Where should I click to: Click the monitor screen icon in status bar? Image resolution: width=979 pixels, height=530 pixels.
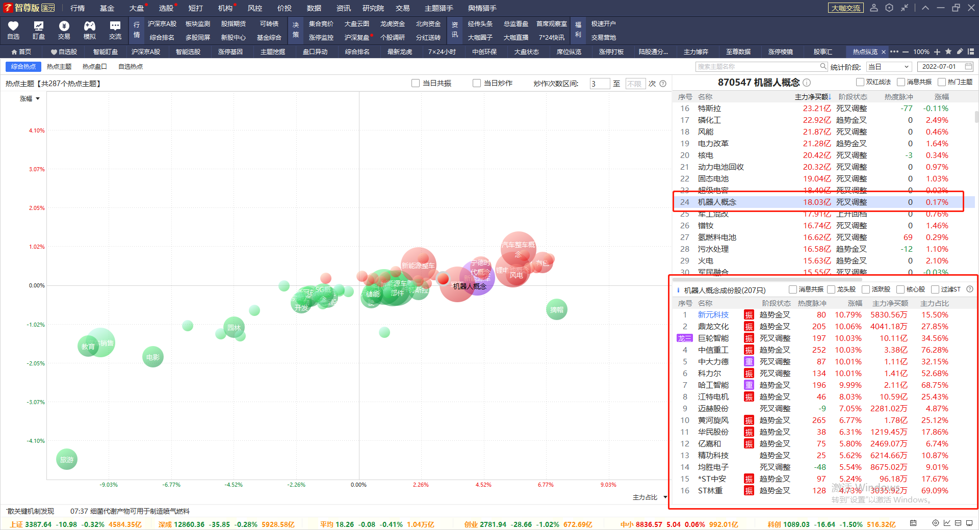coord(969,523)
